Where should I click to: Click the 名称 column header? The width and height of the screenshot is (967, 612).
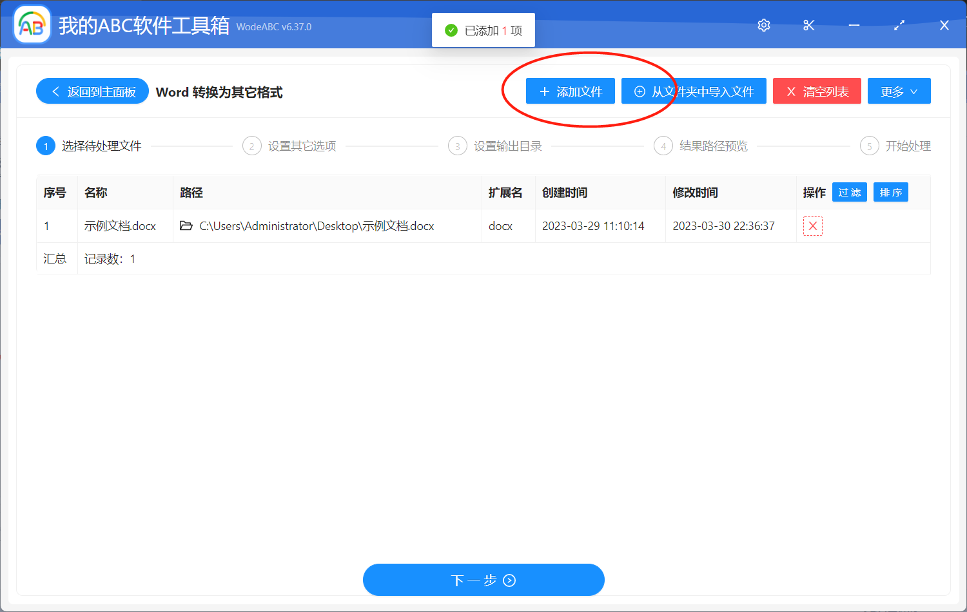[x=97, y=192]
